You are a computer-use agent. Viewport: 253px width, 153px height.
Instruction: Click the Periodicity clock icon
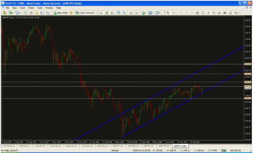[x=150, y=13]
